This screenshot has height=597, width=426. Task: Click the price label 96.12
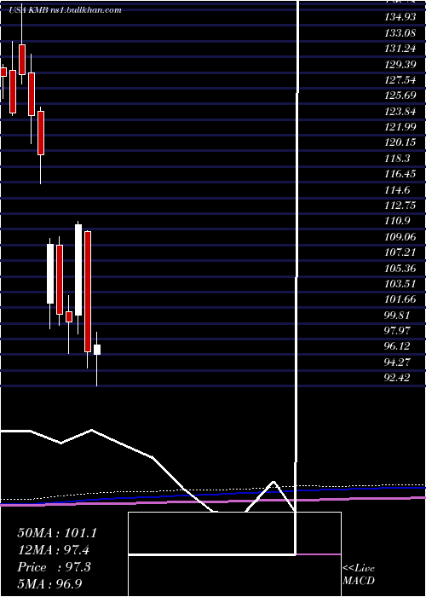398,346
